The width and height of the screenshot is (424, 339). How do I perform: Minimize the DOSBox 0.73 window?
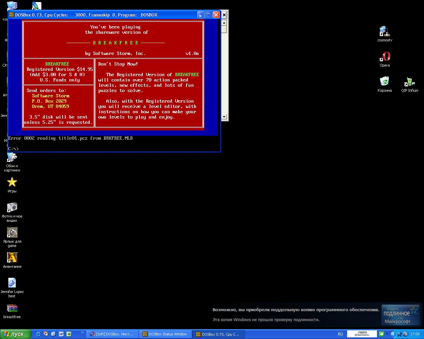pyautogui.click(x=201, y=15)
